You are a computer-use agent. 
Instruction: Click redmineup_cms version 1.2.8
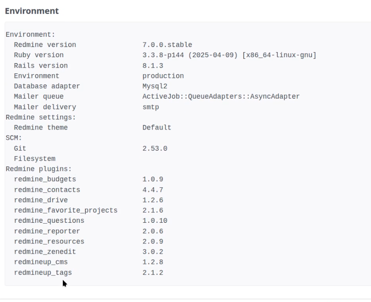pos(153,262)
